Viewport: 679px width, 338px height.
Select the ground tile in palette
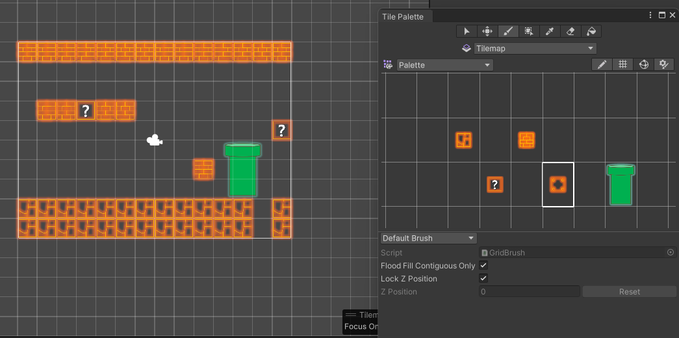[463, 140]
